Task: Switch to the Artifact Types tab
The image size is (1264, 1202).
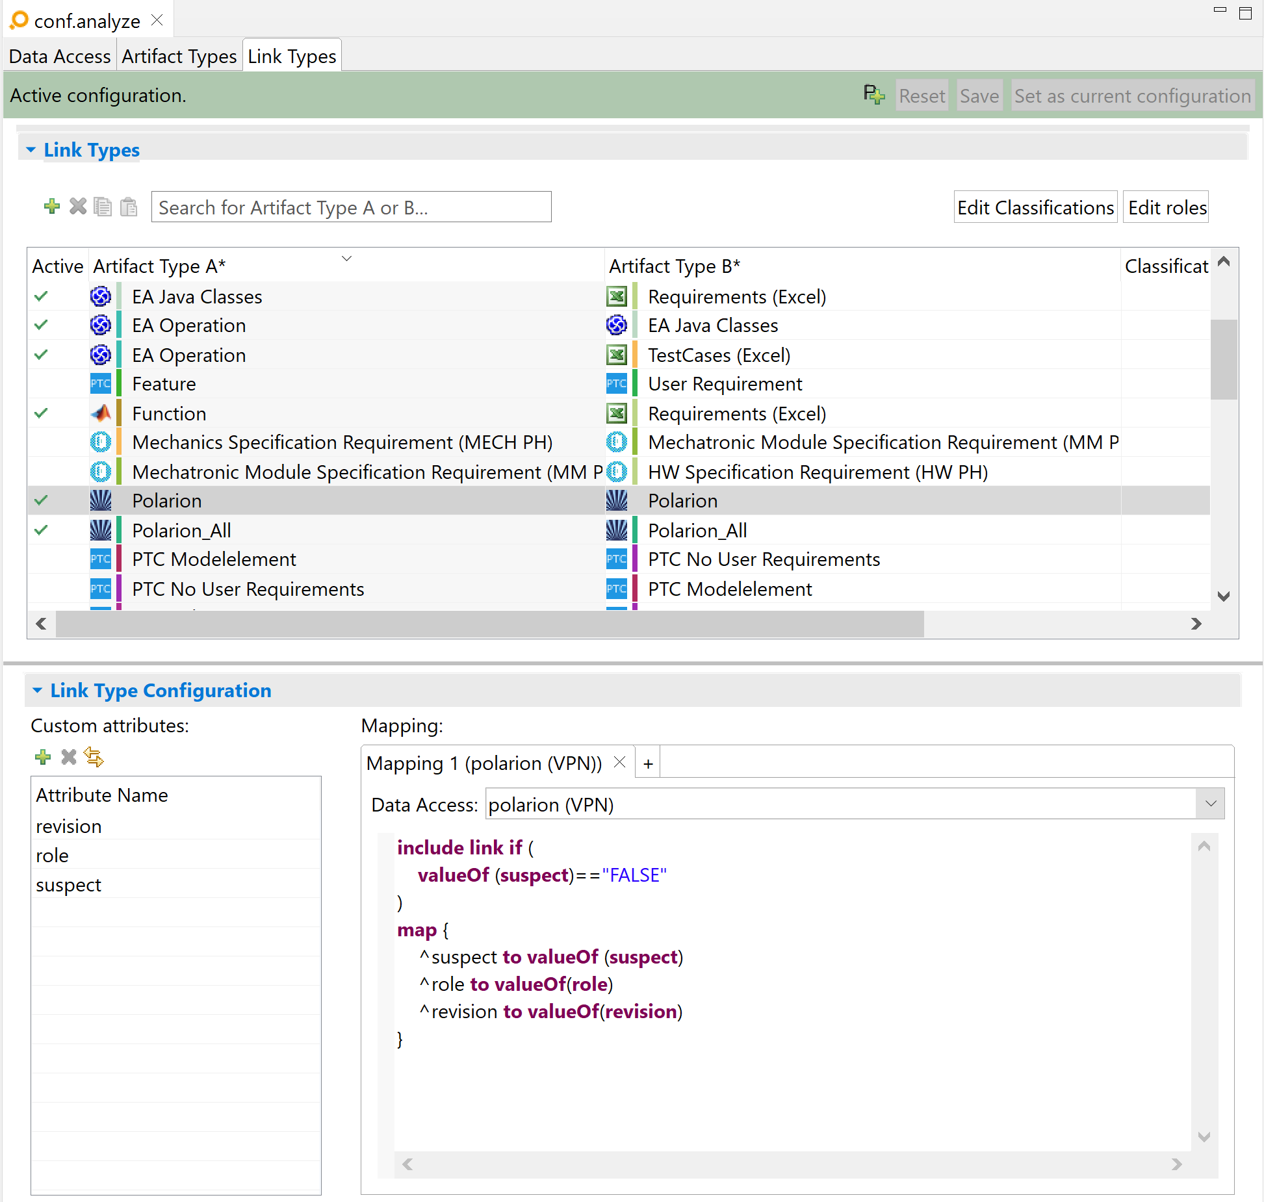Action: click(179, 57)
